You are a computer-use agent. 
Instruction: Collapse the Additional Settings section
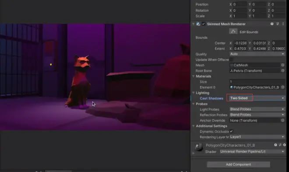click(194, 126)
